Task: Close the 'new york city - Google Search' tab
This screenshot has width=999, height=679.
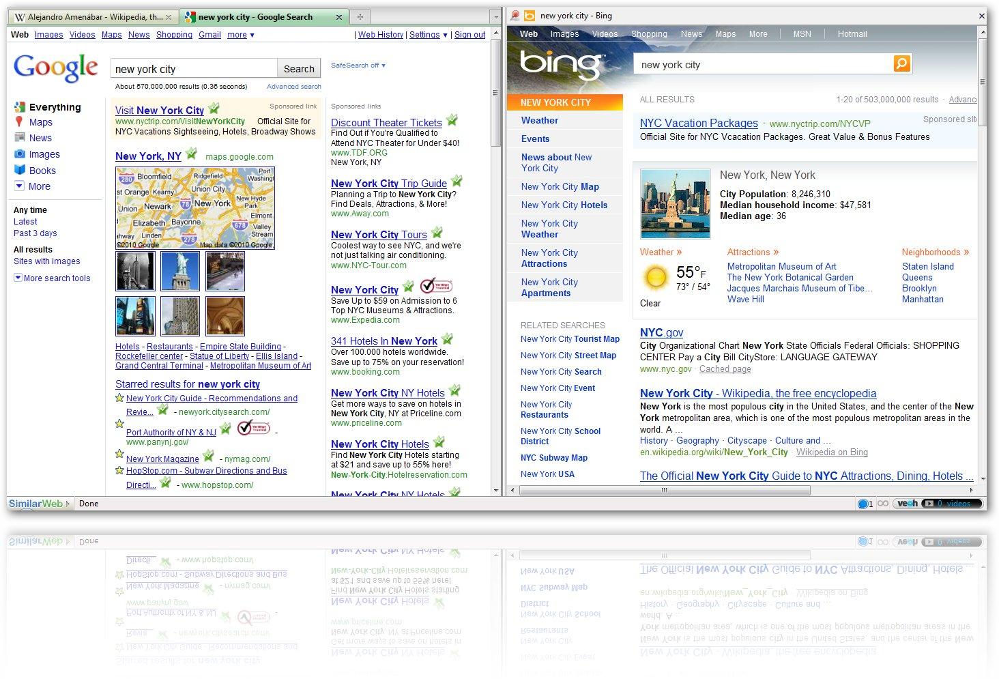Action: [x=340, y=17]
